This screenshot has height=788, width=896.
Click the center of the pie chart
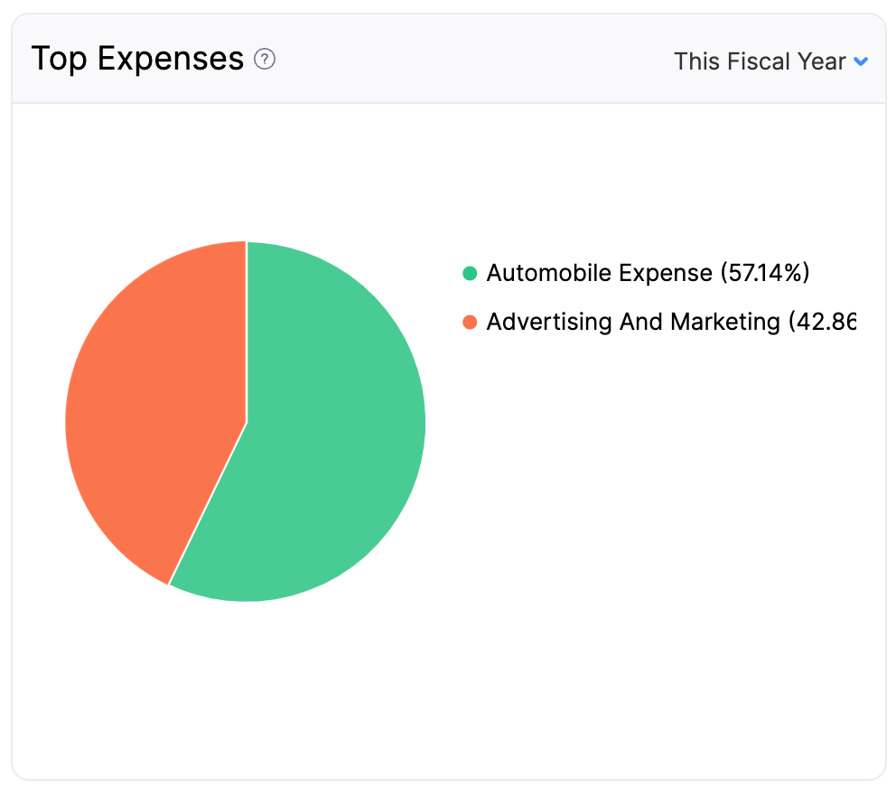[245, 420]
